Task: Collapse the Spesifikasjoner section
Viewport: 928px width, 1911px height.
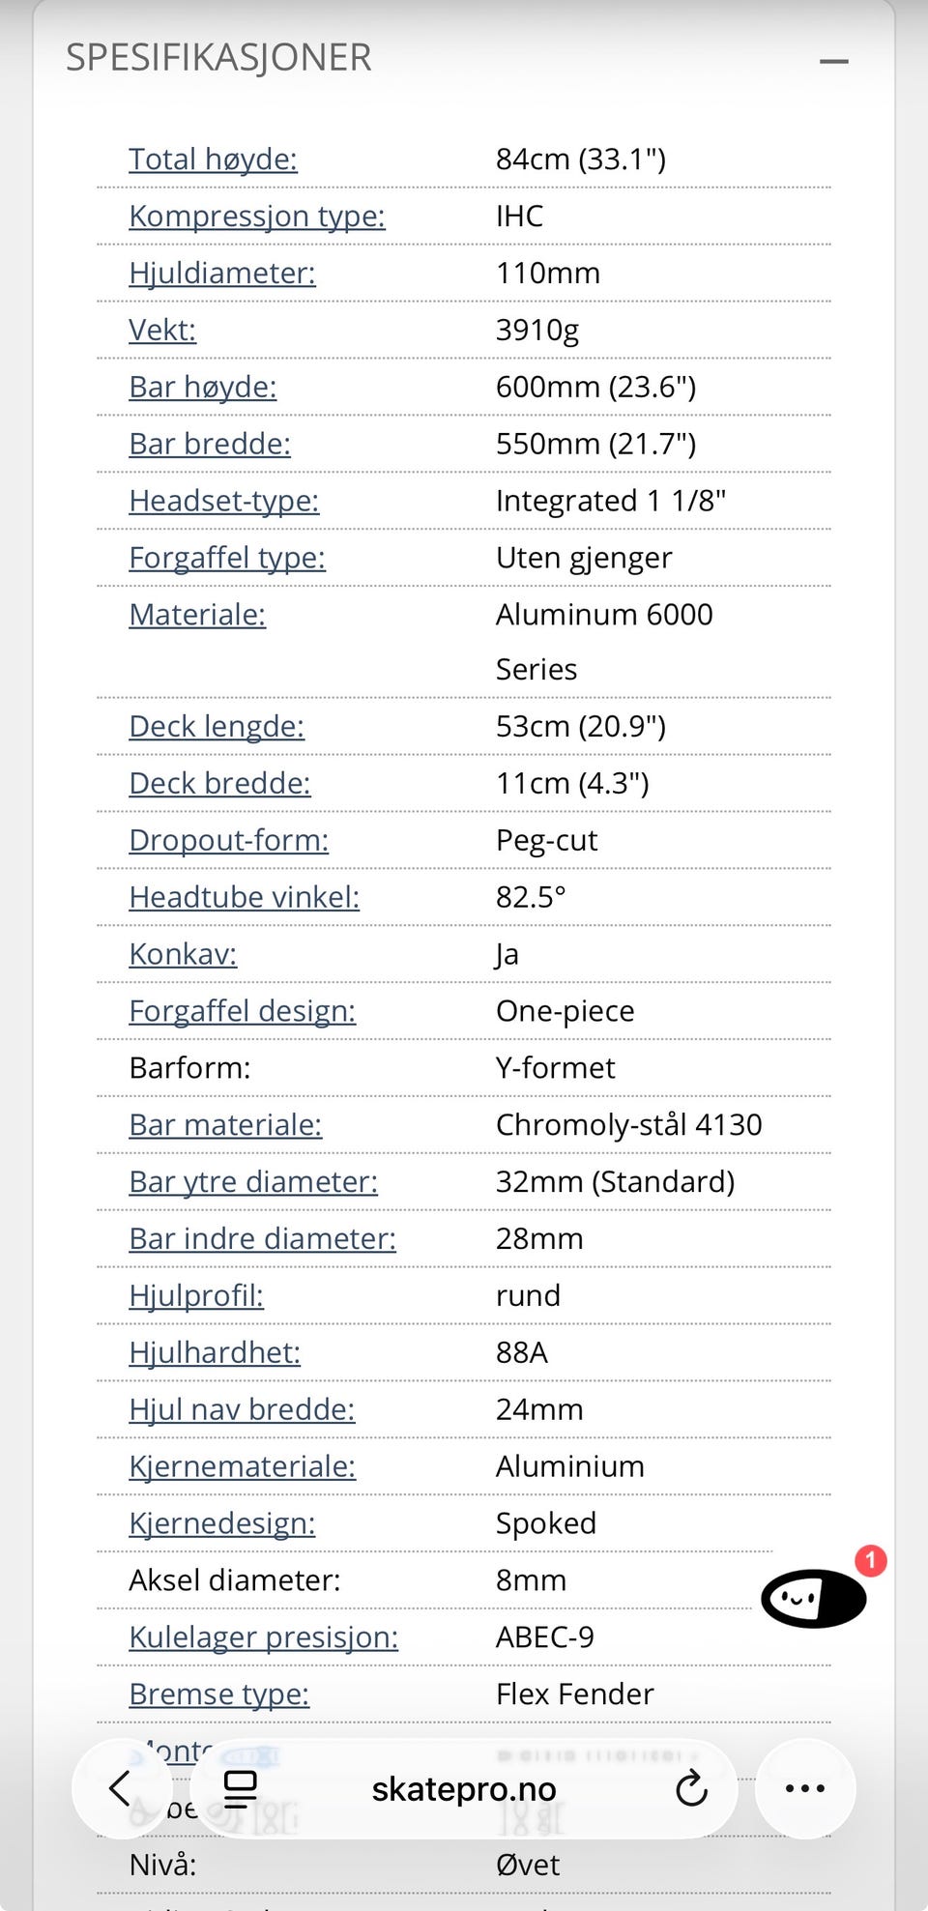Action: click(x=833, y=61)
